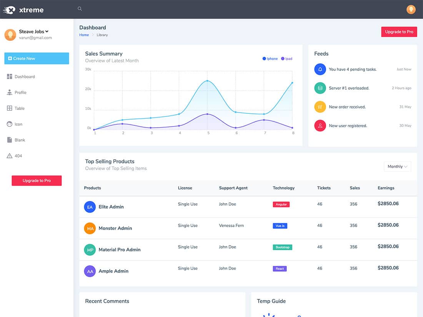Select 'You have 4 pending tasks.' feed
This screenshot has width=423, height=317.
tap(353, 69)
